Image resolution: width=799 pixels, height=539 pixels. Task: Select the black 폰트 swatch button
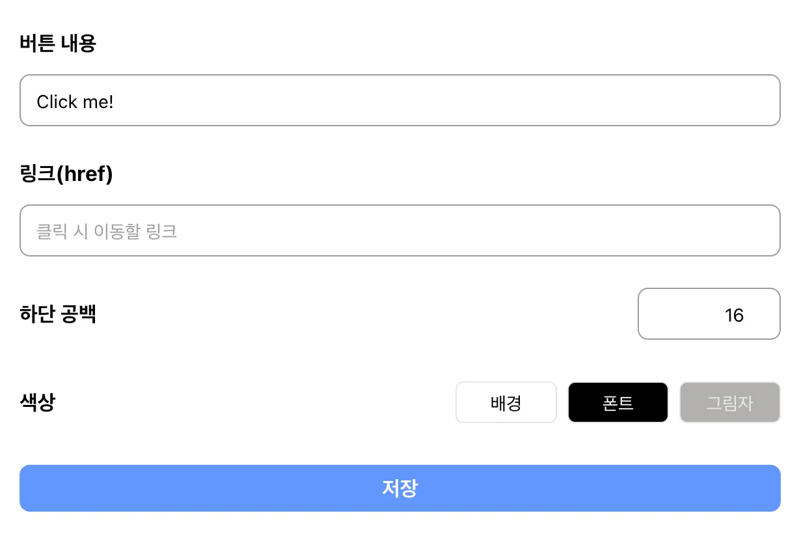(x=618, y=402)
